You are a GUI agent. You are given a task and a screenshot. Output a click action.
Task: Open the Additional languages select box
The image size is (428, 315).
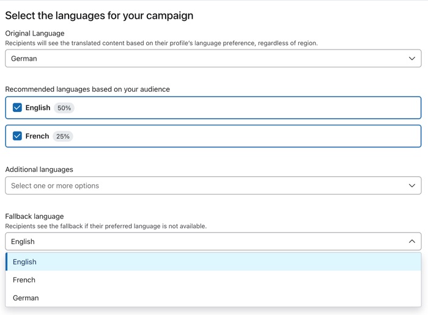(208, 185)
